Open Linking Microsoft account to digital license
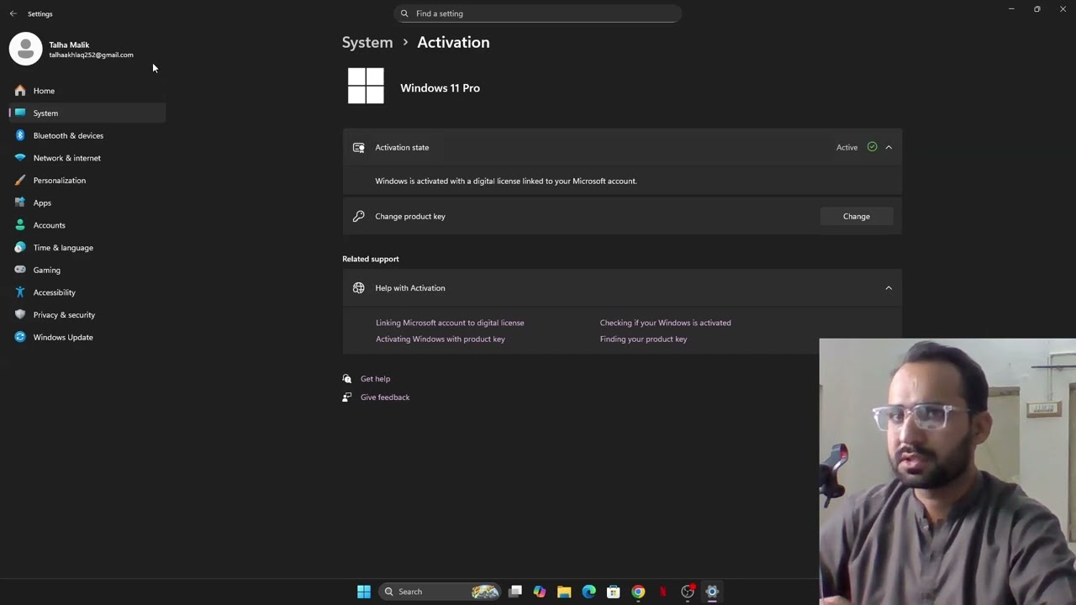 pos(450,323)
